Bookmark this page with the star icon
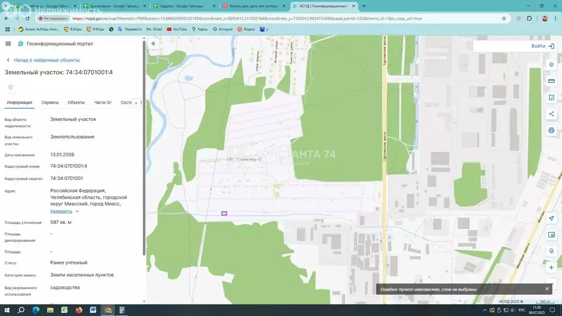Screen dimensions: 562x316 [x=504, y=19]
